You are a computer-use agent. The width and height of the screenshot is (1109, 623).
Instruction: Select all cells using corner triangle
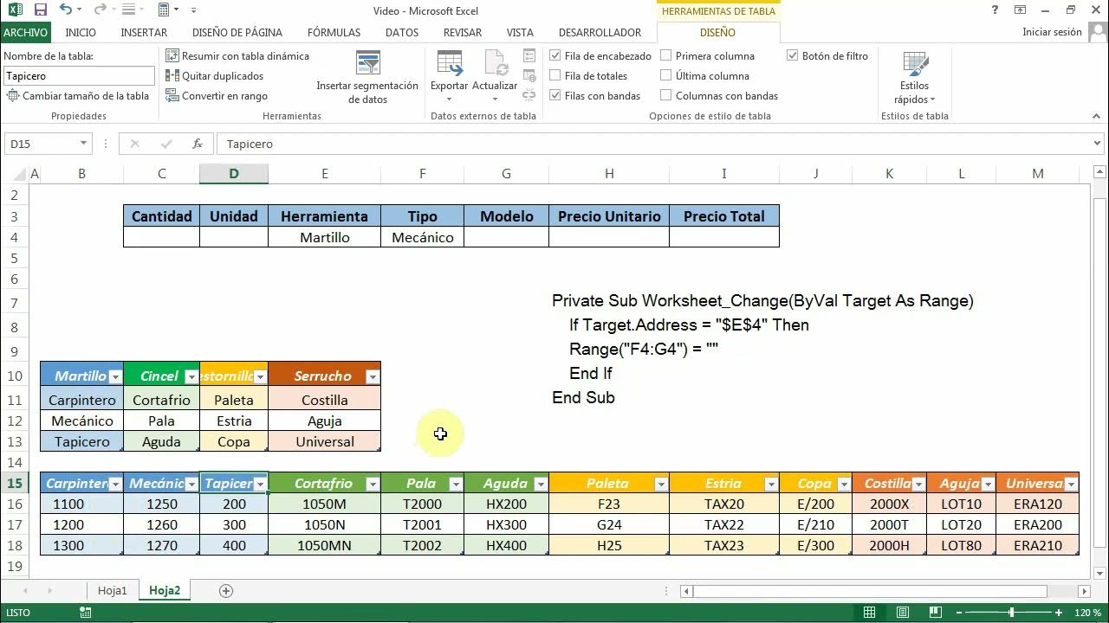click(17, 174)
